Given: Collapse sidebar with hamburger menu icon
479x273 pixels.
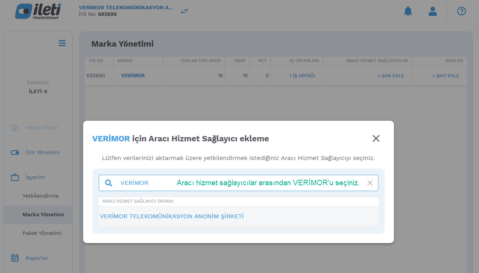Looking at the screenshot, I should pyautogui.click(x=62, y=43).
